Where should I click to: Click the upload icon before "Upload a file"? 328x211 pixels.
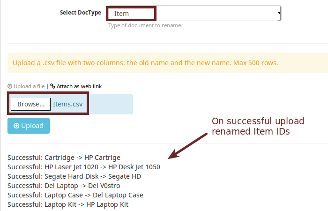10,86
